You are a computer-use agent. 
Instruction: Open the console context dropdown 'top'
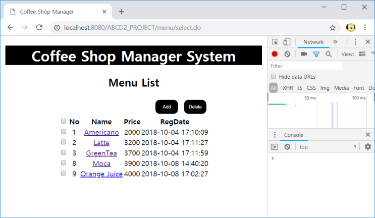pos(328,147)
